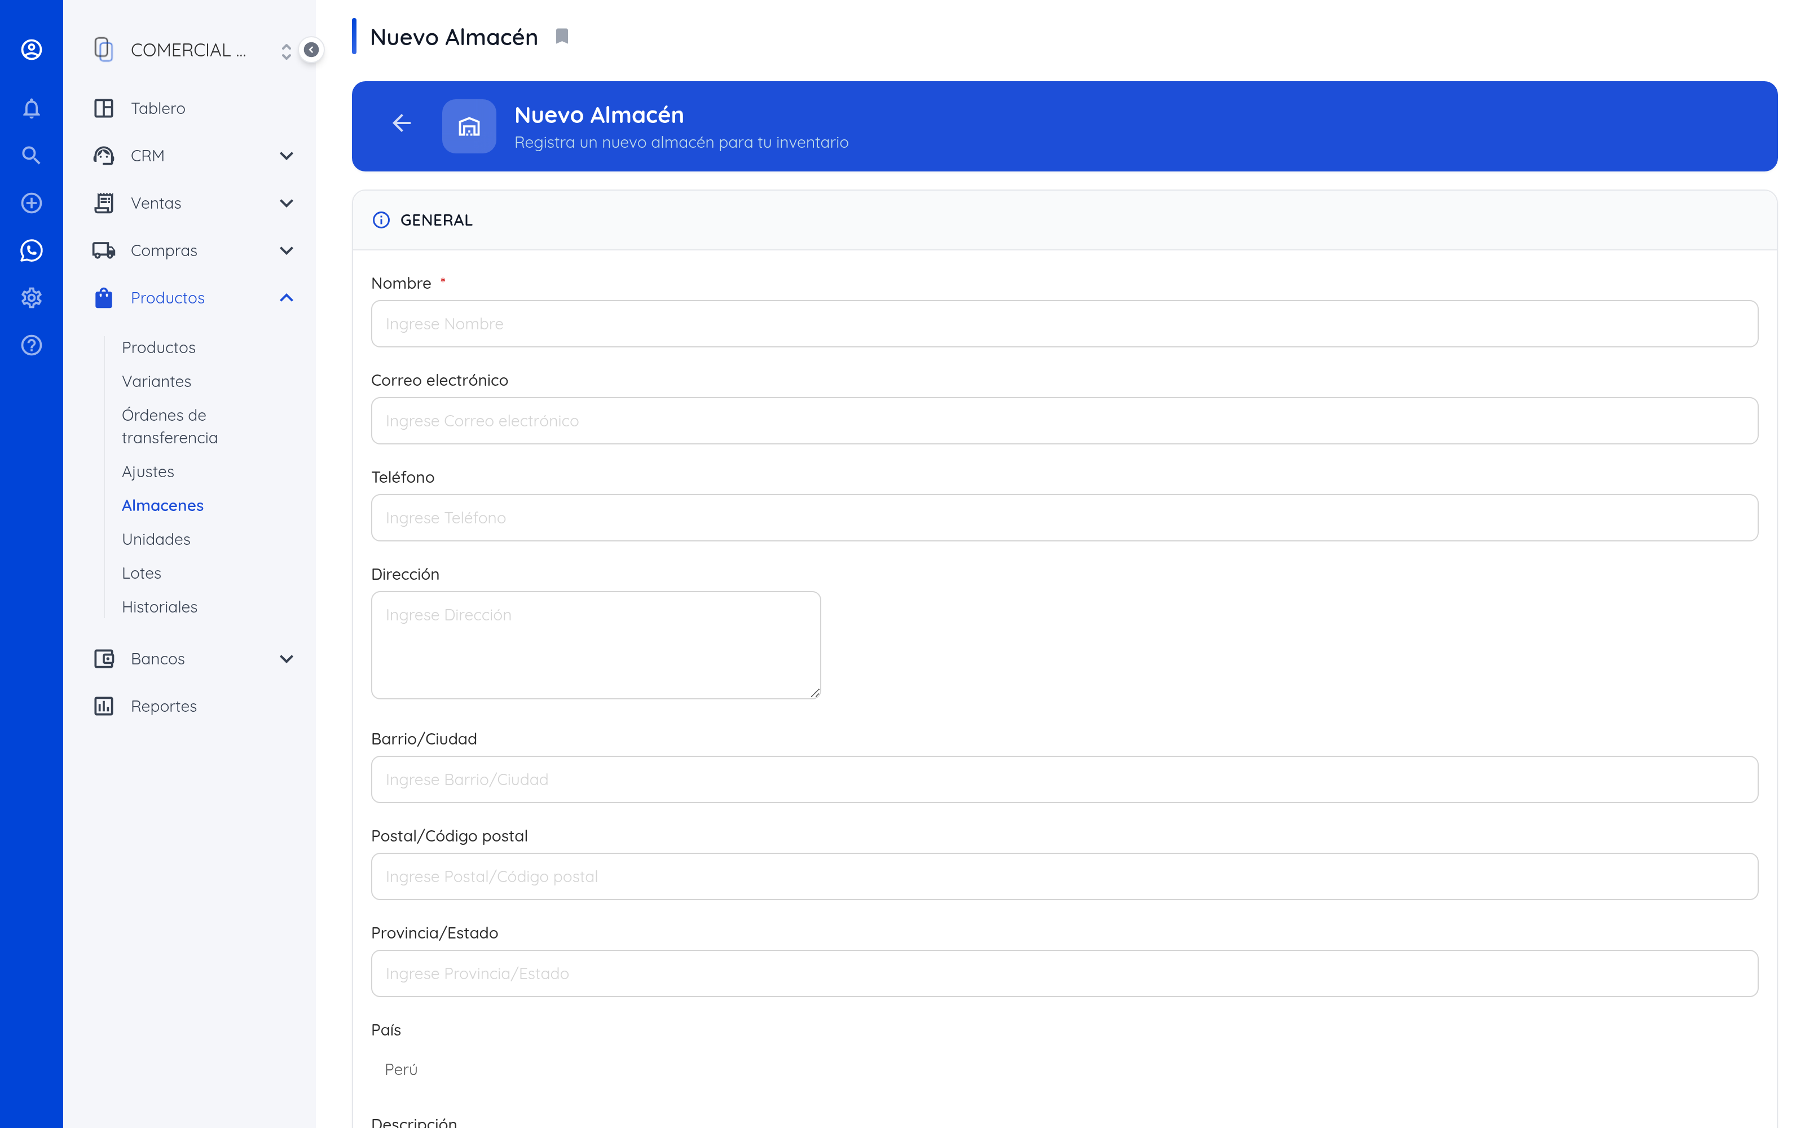
Task: Click the quick add plus icon
Action: (x=32, y=203)
